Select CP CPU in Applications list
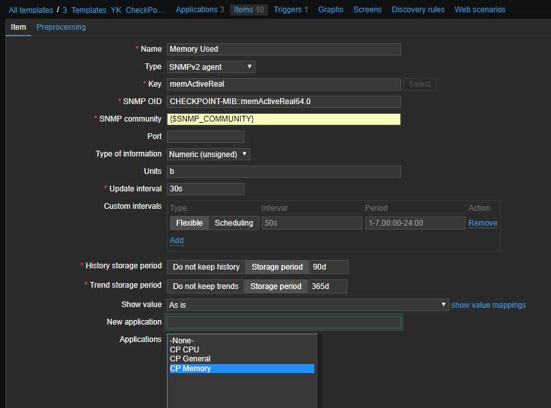551x408 pixels. pos(242,350)
